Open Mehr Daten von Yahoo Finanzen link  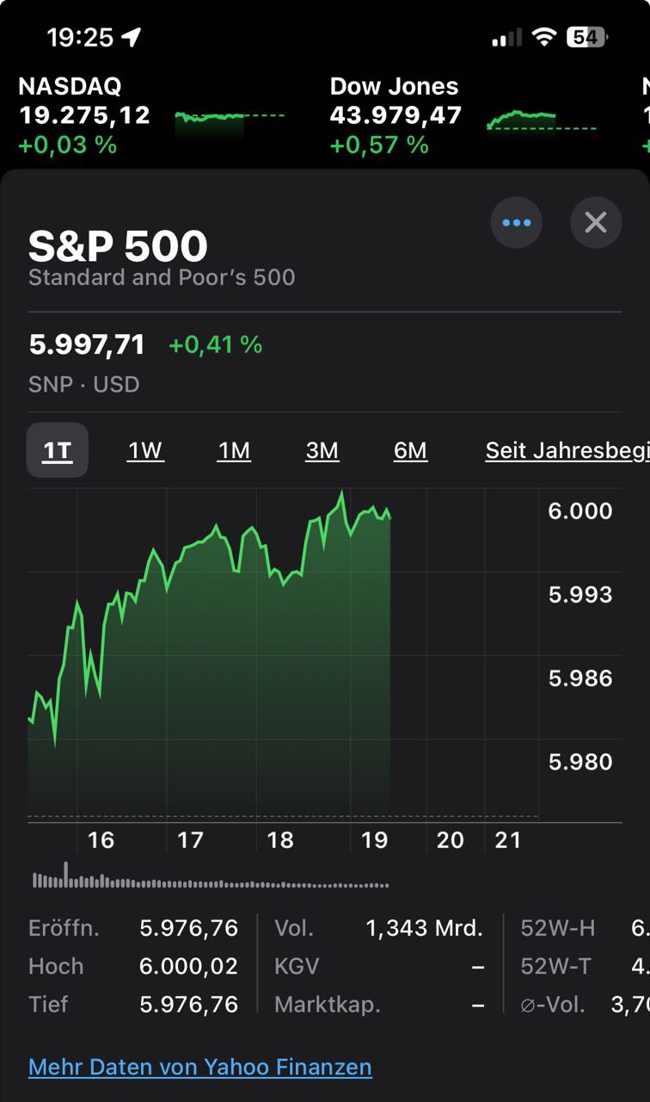[x=200, y=1067]
